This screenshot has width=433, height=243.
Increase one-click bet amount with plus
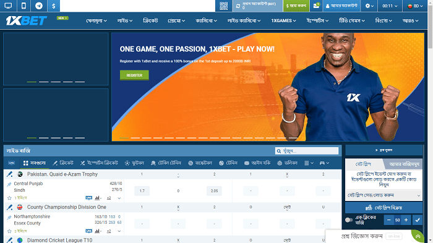tap(406, 220)
